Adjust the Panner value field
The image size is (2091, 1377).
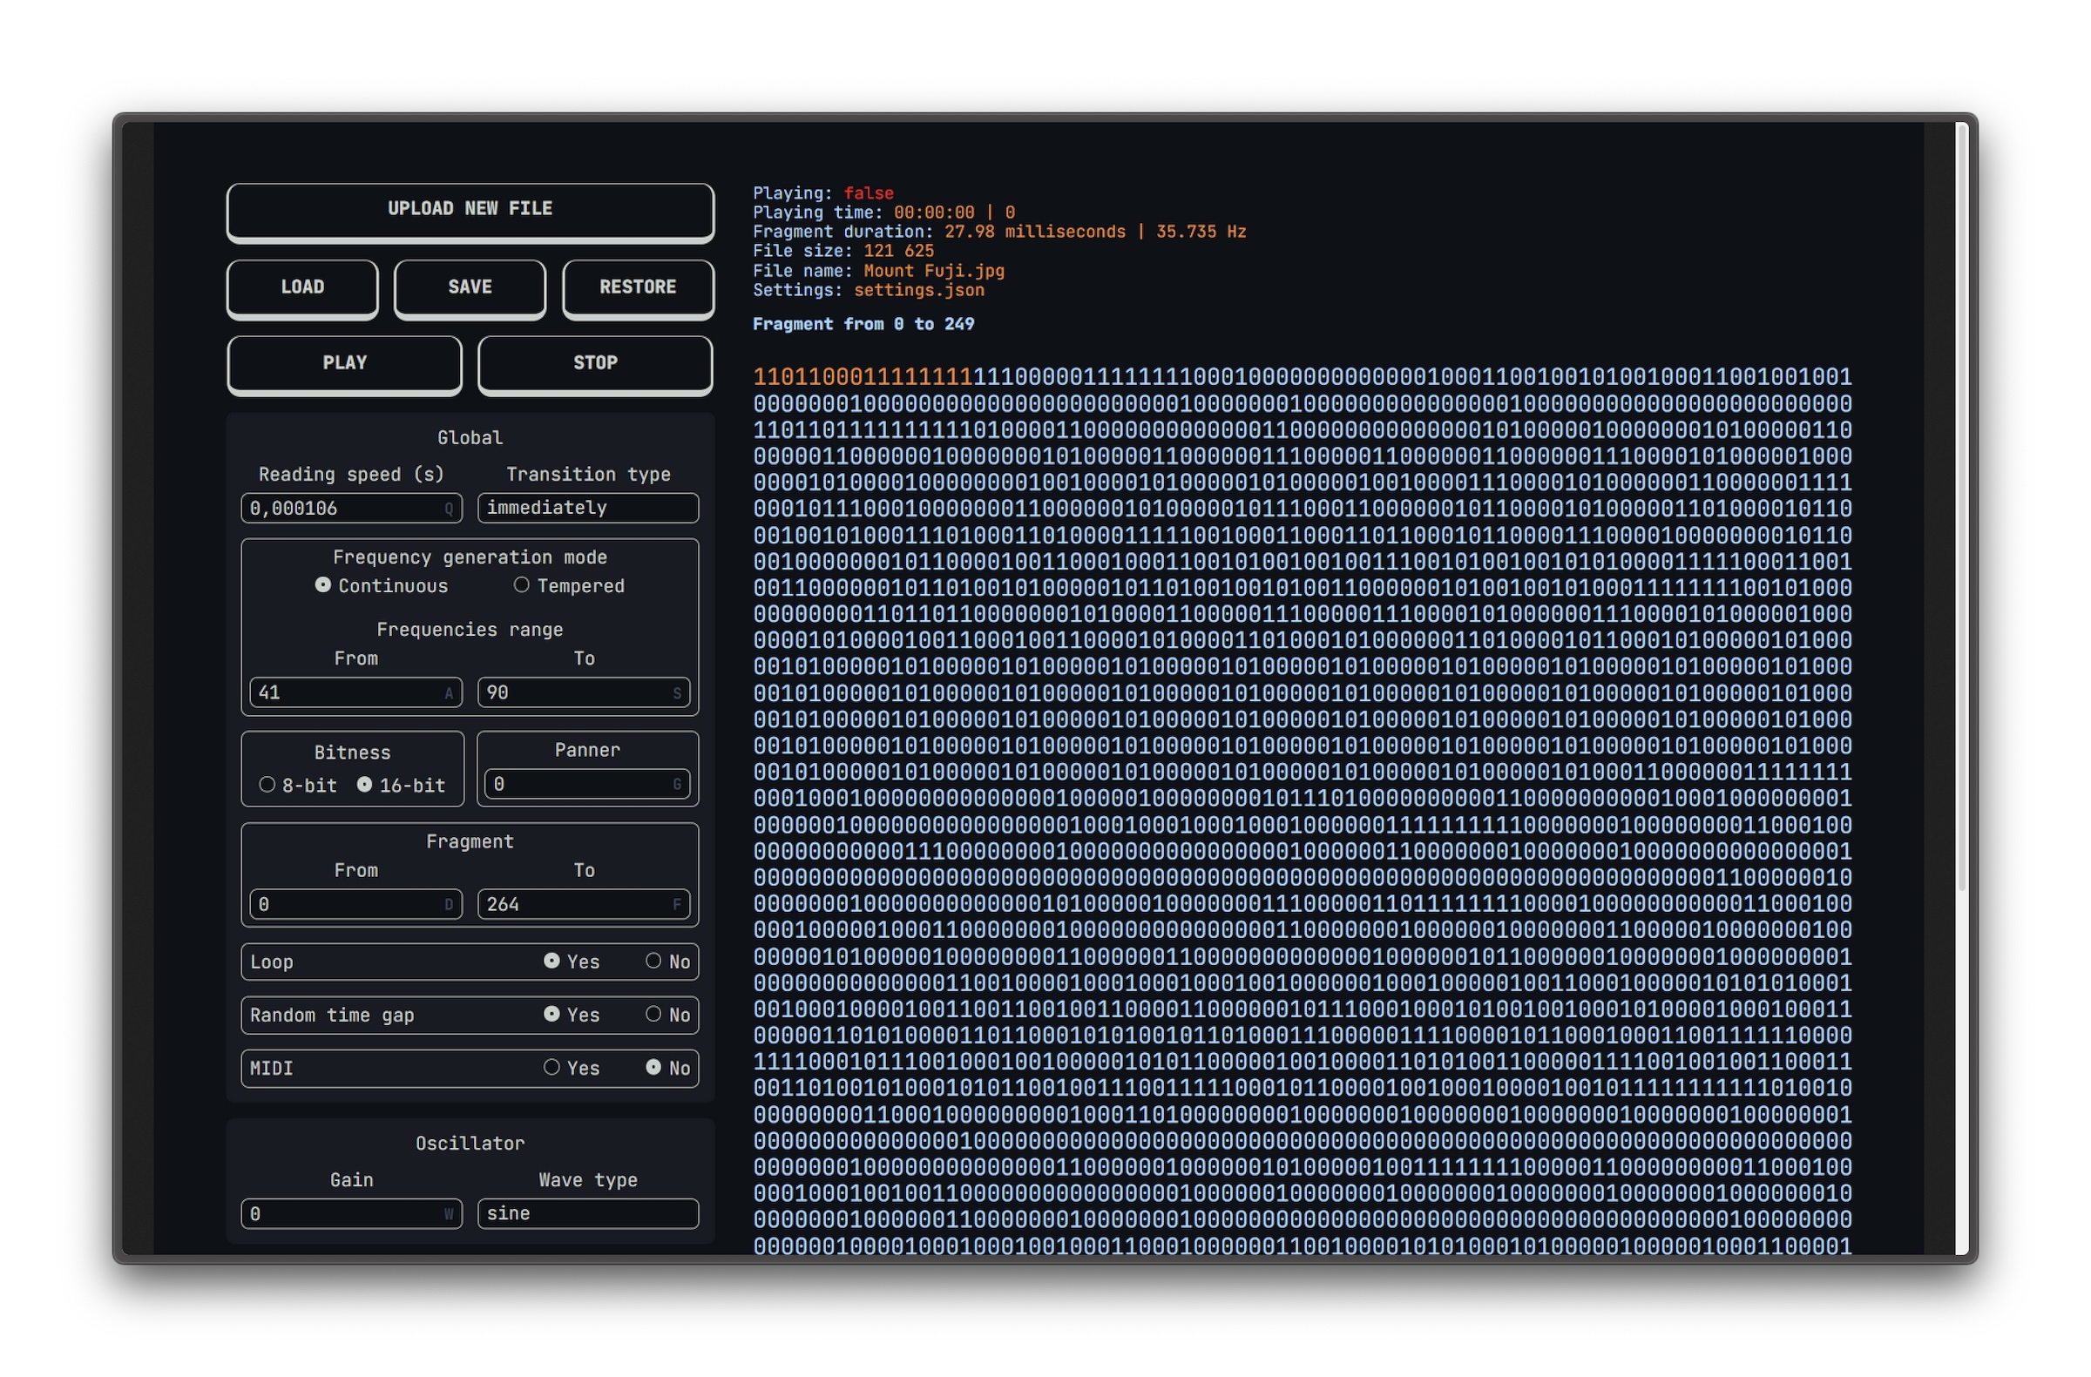(586, 784)
